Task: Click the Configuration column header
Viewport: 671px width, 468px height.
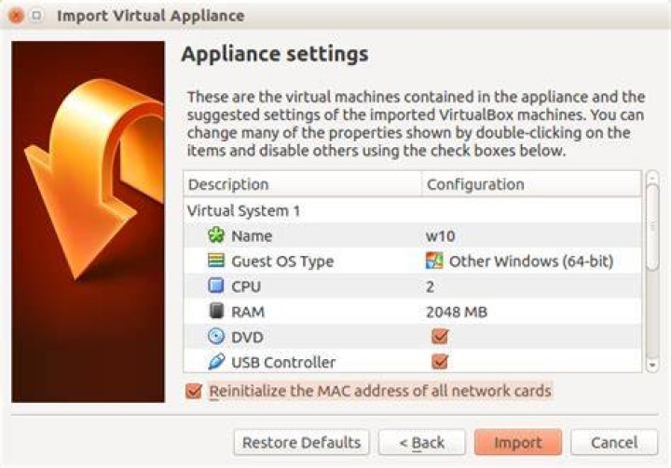Action: [x=531, y=184]
